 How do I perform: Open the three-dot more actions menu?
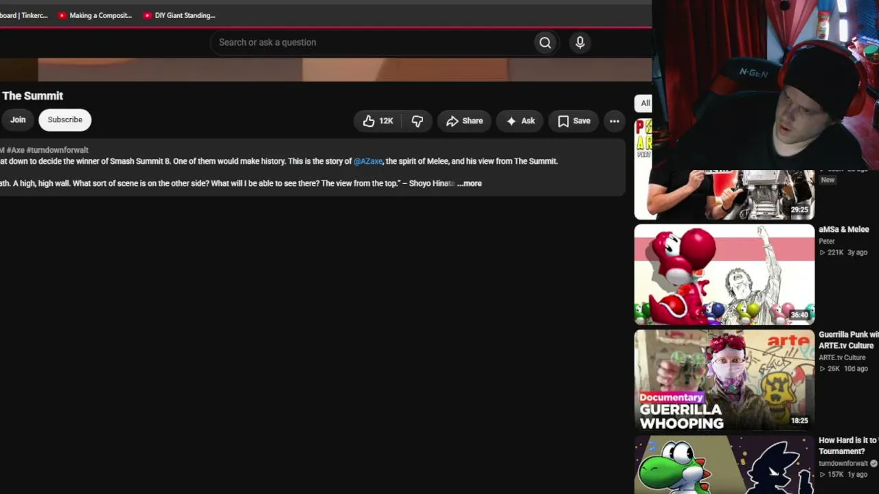[615, 121]
